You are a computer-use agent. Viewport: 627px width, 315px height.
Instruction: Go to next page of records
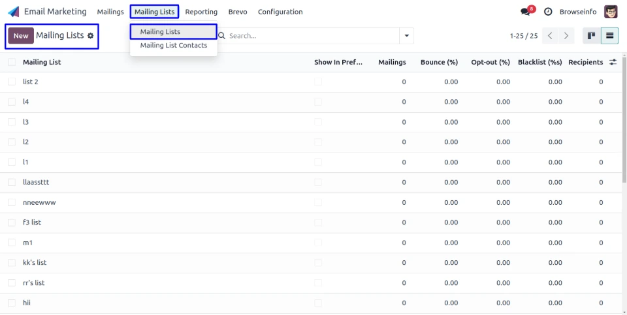566,36
